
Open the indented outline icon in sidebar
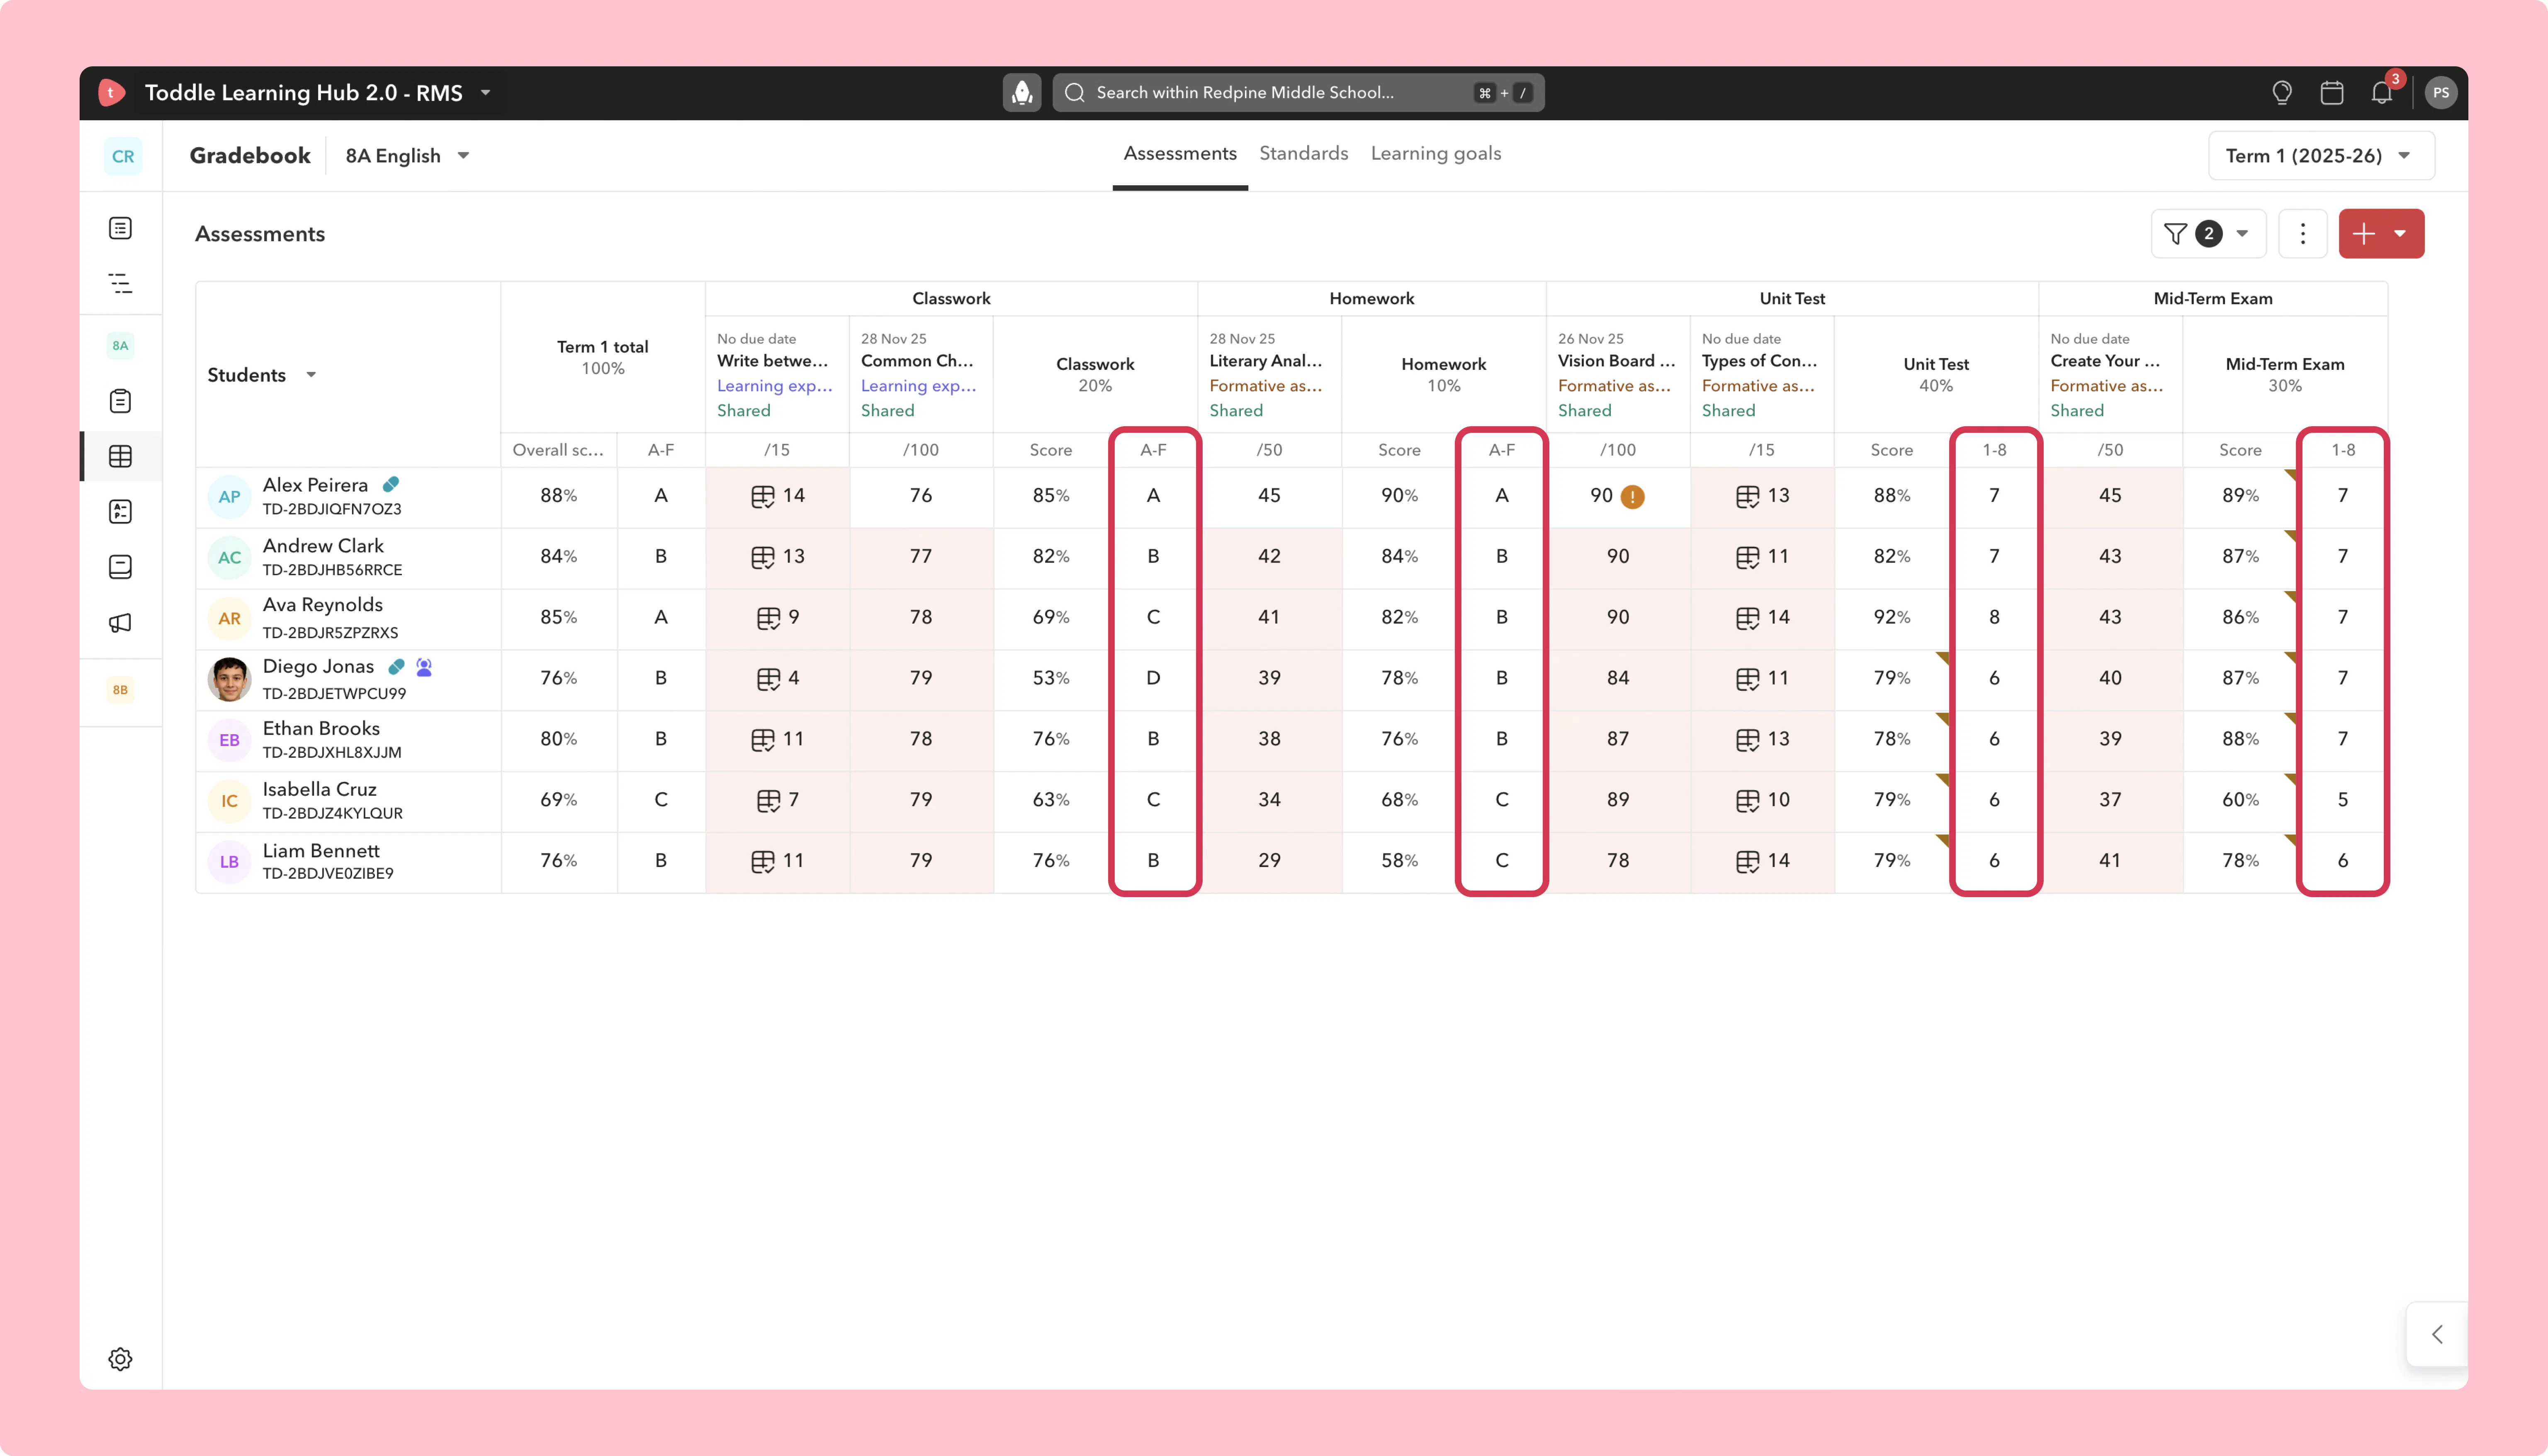pos(120,283)
